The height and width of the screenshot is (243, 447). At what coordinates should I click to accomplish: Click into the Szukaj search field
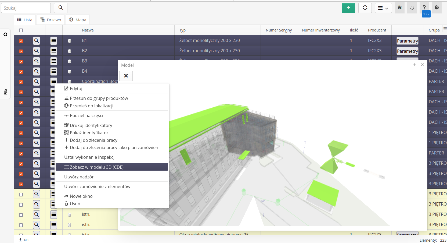(x=26, y=8)
